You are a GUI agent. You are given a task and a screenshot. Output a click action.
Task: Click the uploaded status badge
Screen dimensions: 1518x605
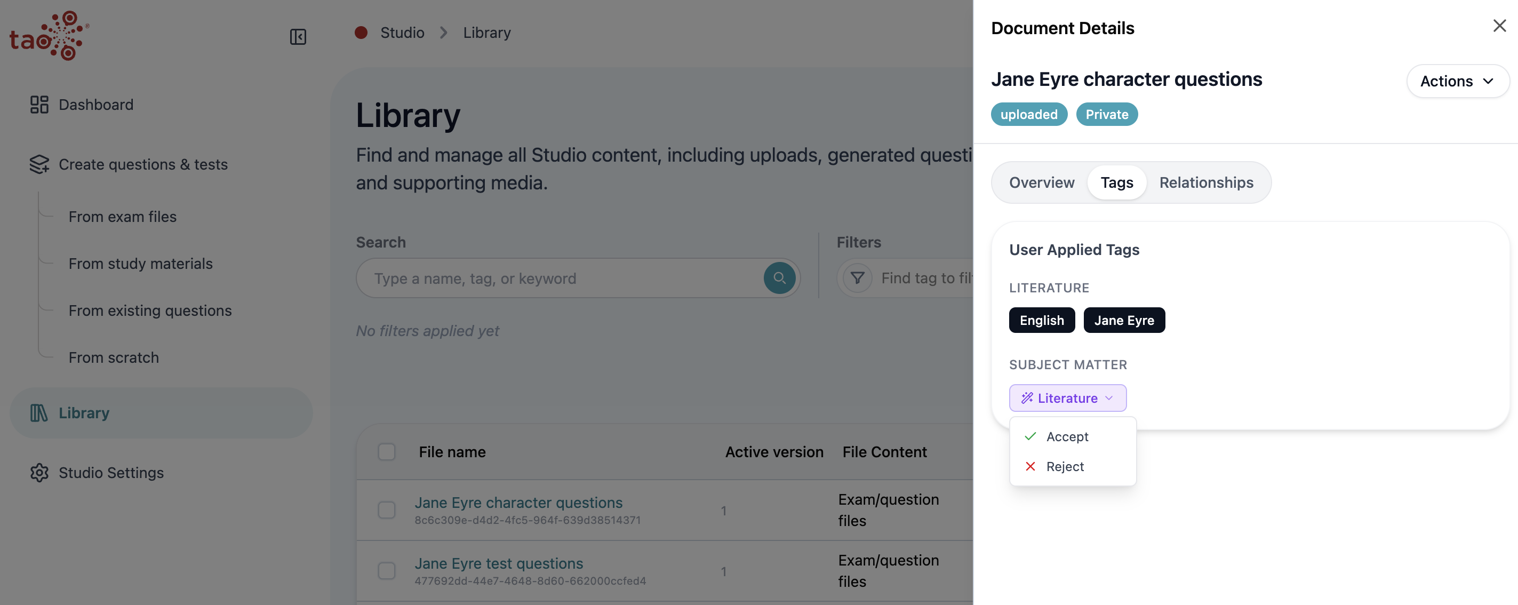click(x=1029, y=114)
